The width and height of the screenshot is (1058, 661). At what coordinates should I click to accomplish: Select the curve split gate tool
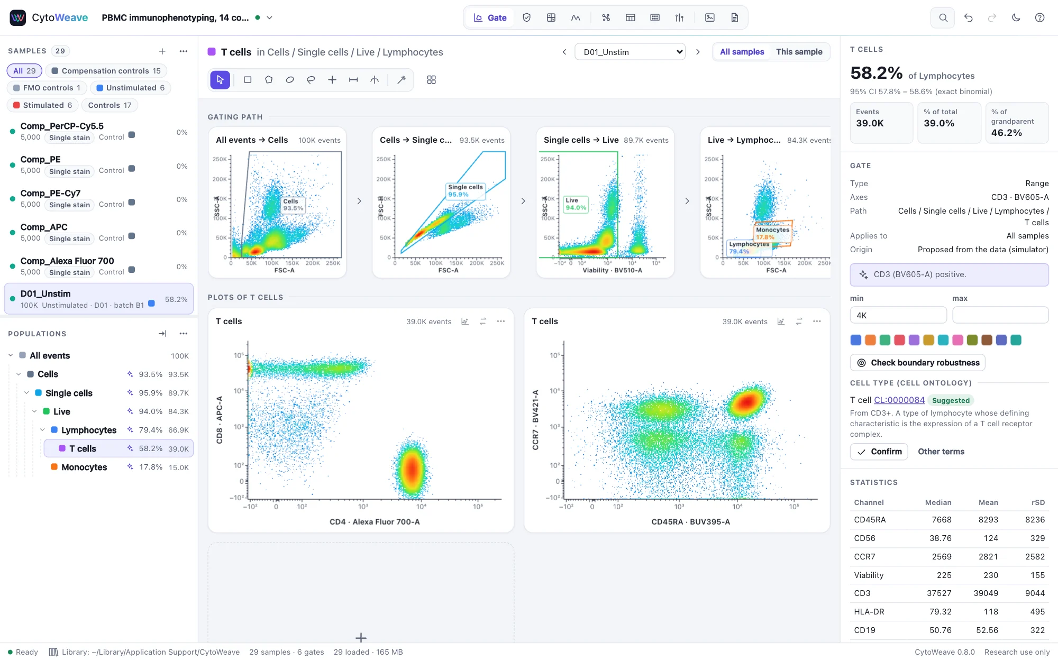coord(375,80)
